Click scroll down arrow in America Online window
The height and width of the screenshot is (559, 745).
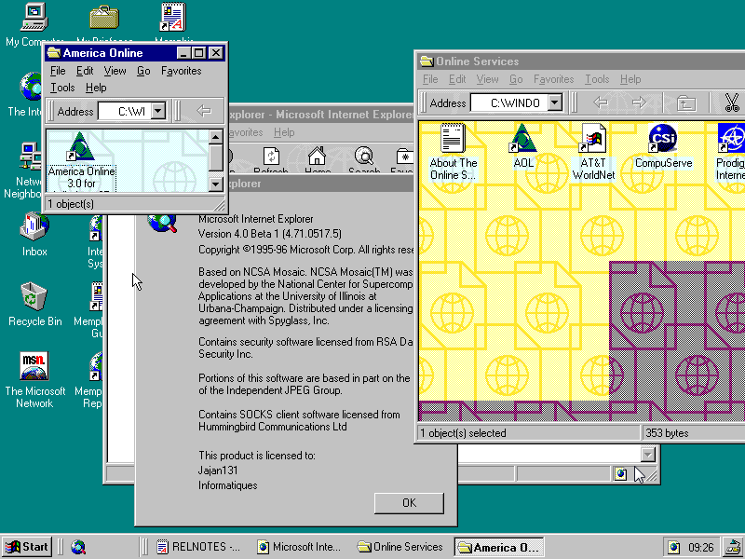(215, 184)
